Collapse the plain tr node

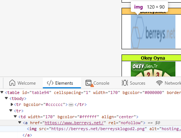tap(11, 110)
